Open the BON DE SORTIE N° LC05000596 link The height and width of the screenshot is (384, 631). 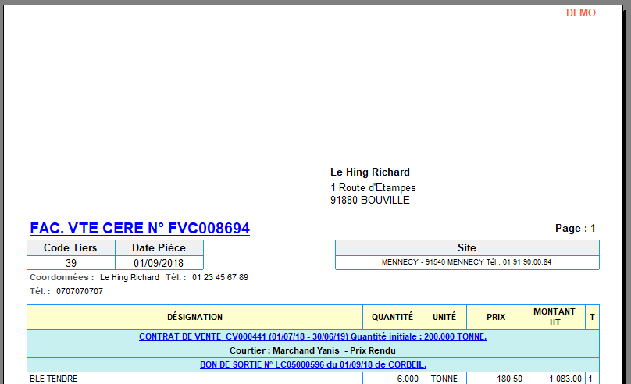point(312,364)
